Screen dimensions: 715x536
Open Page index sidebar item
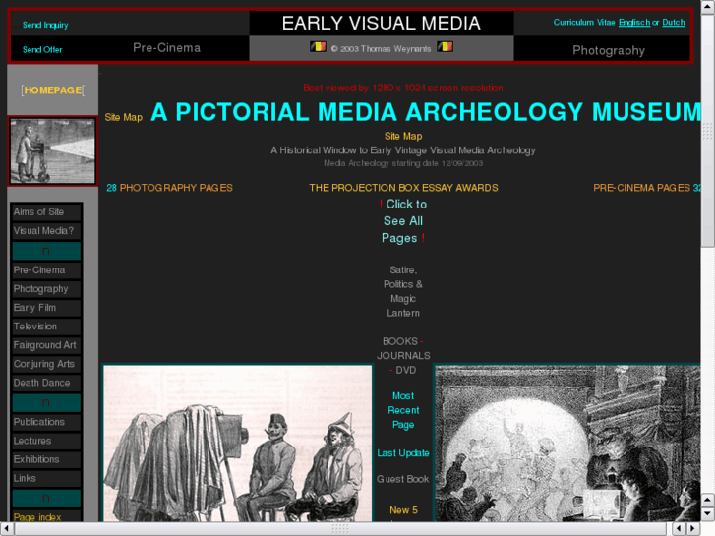click(x=46, y=516)
